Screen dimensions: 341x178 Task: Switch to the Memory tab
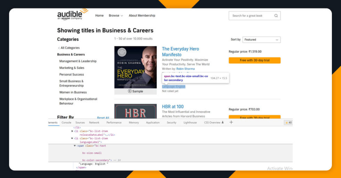(134, 122)
